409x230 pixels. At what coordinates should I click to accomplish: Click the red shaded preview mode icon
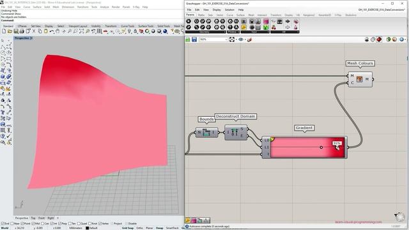pyautogui.click(x=379, y=40)
